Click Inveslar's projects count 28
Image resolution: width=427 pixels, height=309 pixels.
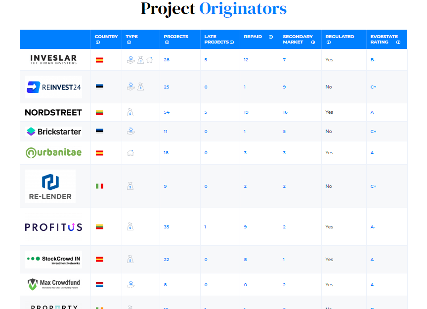(x=167, y=60)
